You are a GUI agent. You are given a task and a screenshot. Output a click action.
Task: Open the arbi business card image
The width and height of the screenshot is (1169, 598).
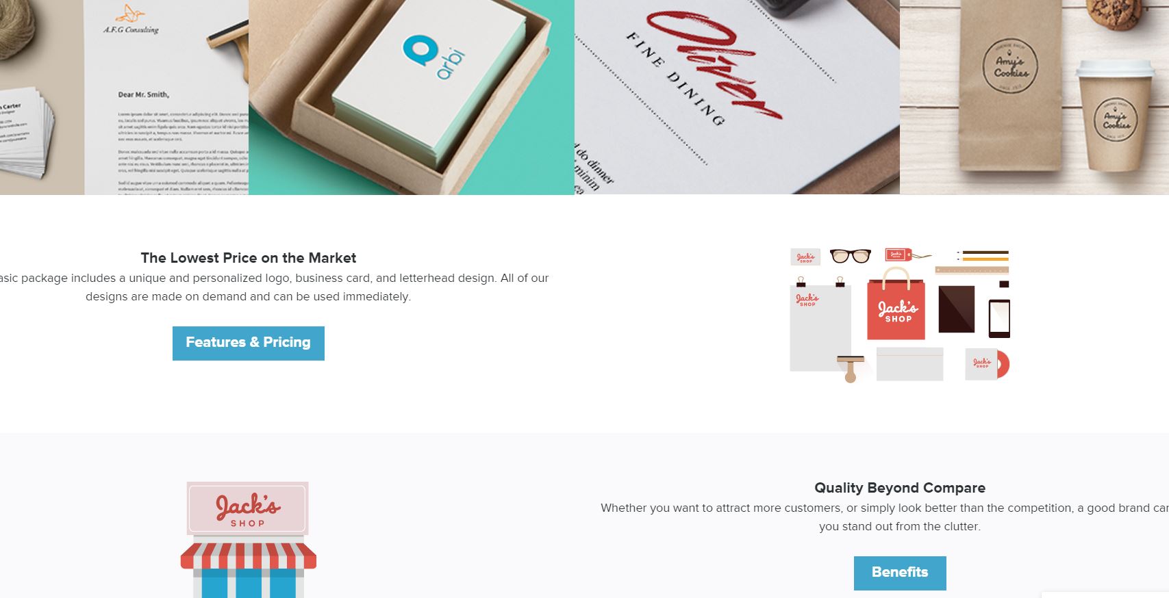click(411, 97)
